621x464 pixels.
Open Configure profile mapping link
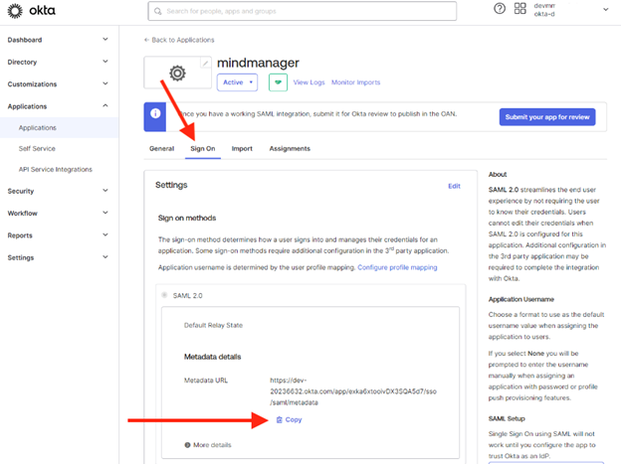click(x=397, y=267)
